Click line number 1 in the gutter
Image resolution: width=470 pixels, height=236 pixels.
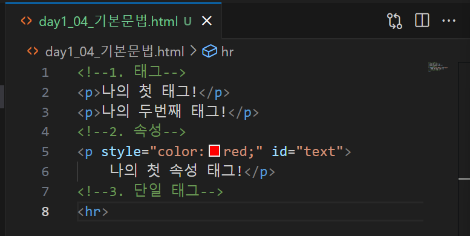pos(45,73)
